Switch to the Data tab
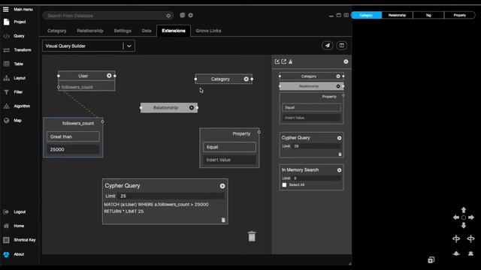This screenshot has height=270, width=481. pyautogui.click(x=147, y=31)
